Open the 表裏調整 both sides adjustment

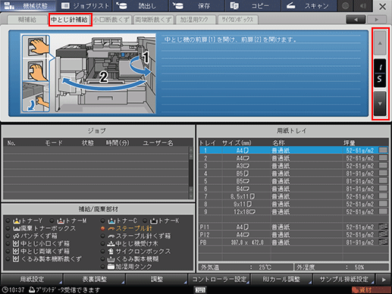tap(94, 279)
